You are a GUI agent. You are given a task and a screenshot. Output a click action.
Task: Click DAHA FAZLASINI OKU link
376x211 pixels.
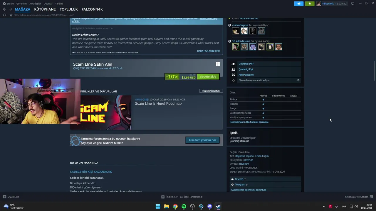[208, 51]
